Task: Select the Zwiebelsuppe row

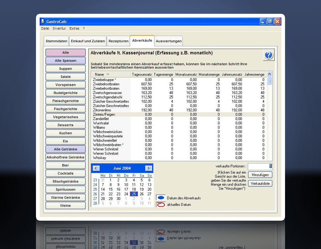Action: click(x=179, y=80)
